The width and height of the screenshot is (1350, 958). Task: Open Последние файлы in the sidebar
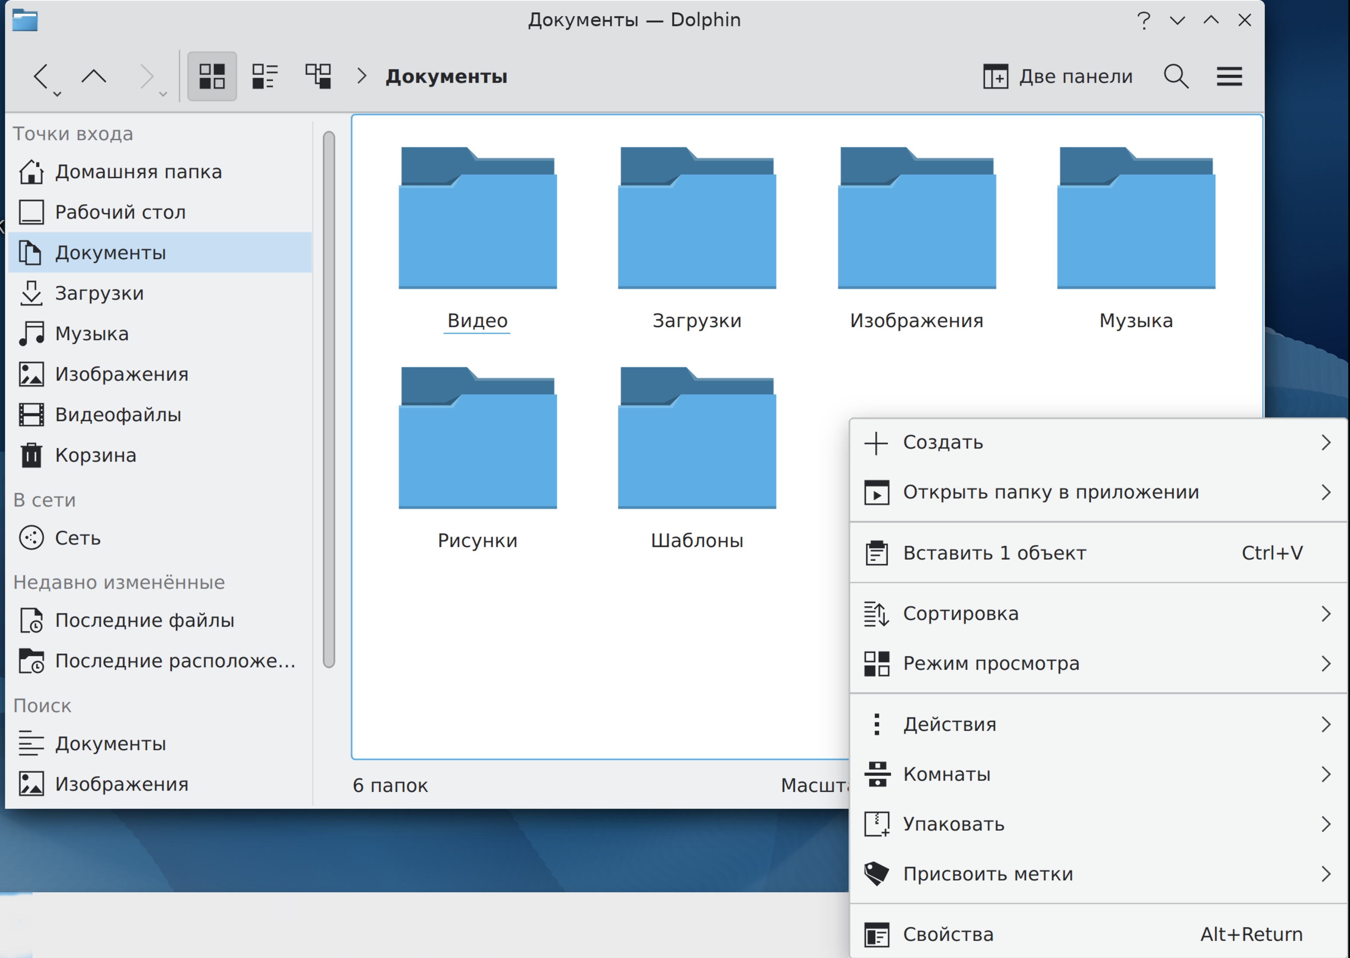[161, 620]
